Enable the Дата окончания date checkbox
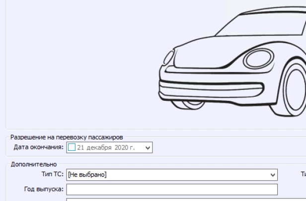The height and width of the screenshot is (201, 306). [x=71, y=147]
